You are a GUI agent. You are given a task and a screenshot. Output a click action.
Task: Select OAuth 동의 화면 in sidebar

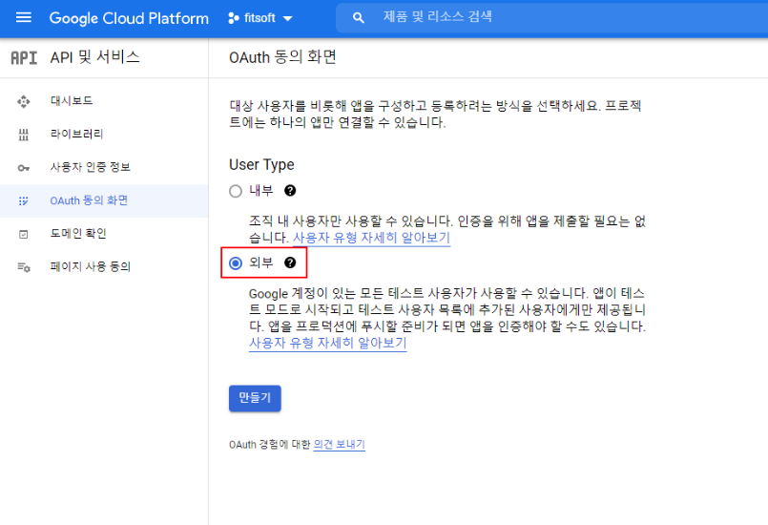pos(104,201)
